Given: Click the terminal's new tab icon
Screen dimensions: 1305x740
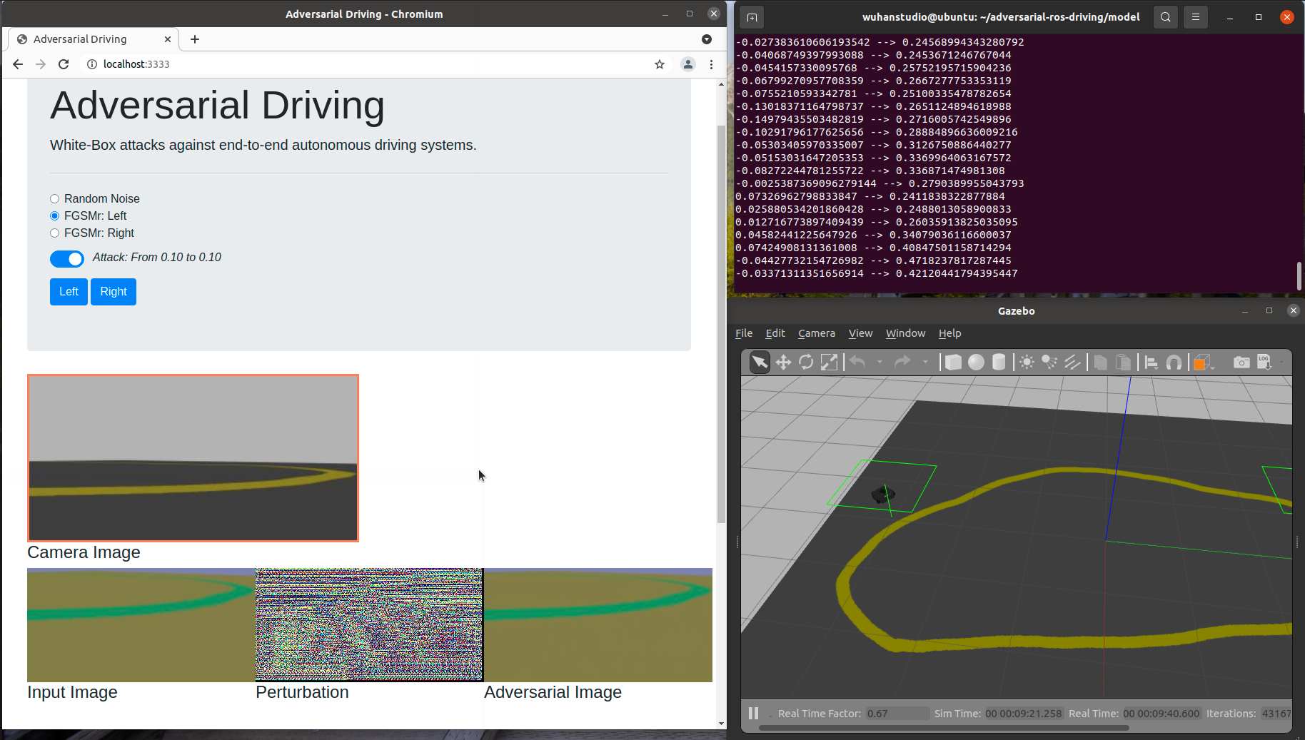Looking at the screenshot, I should click(752, 17).
